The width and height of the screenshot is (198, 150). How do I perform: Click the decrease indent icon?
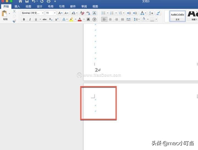129,13
